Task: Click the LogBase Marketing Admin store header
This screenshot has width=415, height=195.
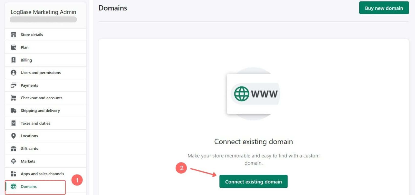Action: [43, 12]
